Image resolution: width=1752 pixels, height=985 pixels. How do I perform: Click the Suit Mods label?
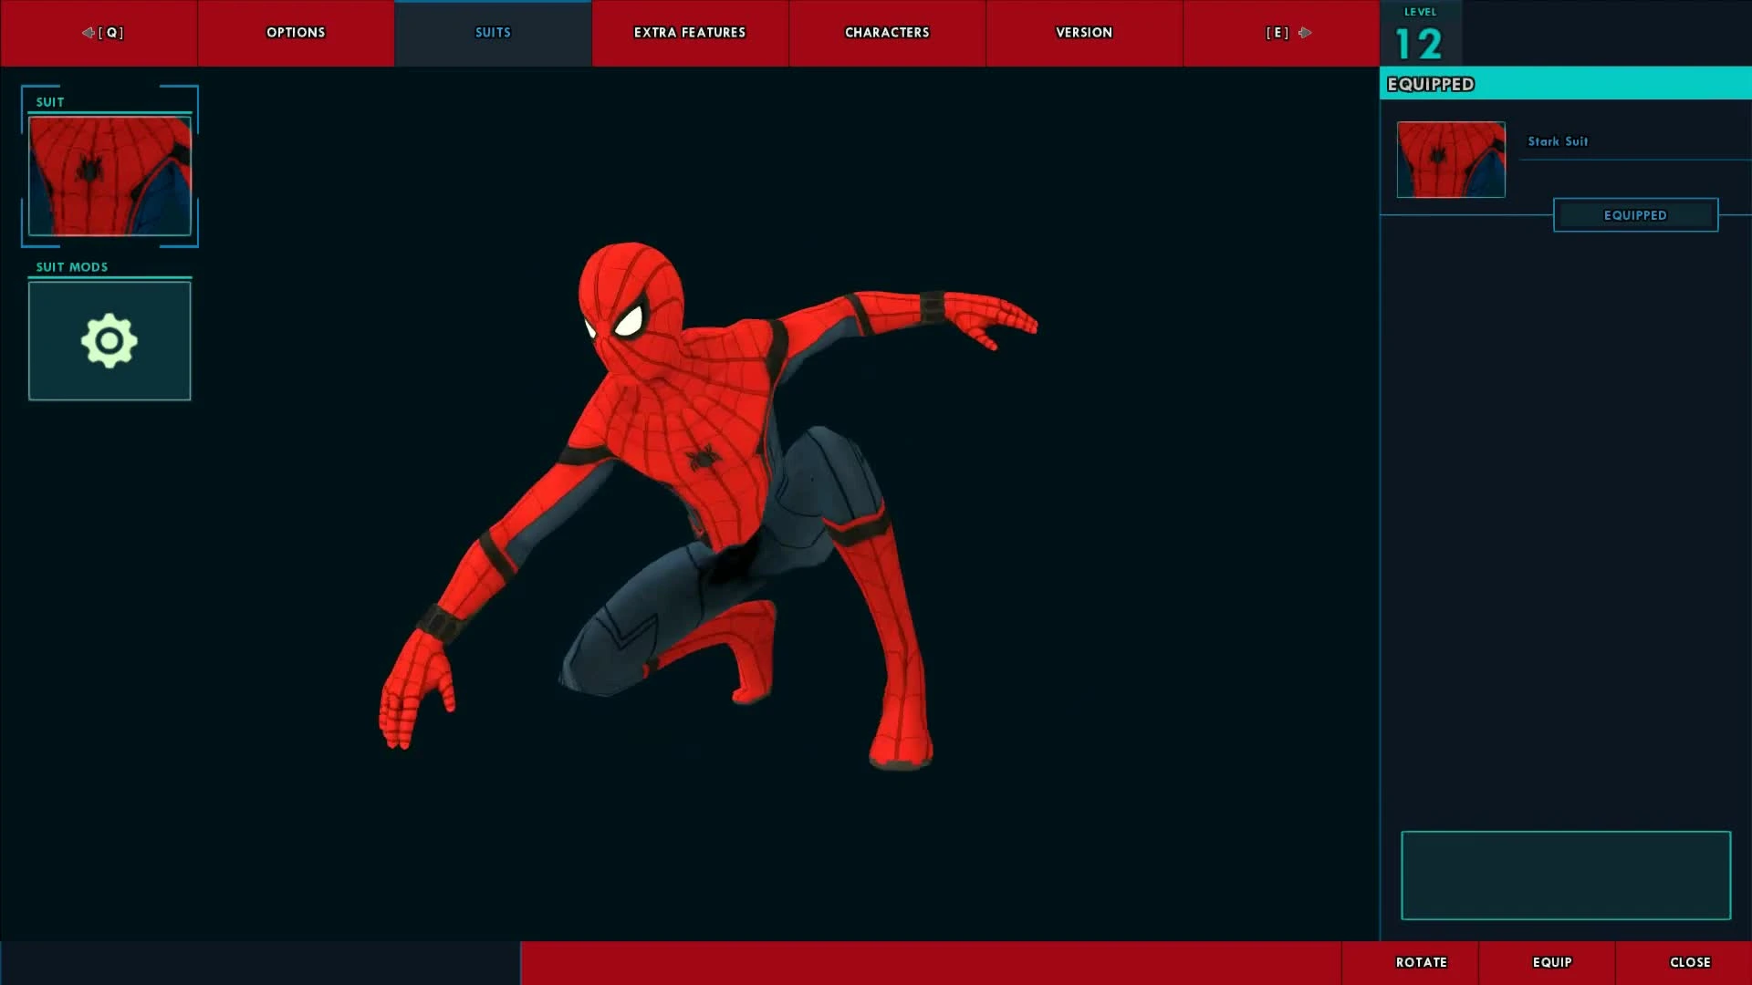(x=72, y=267)
